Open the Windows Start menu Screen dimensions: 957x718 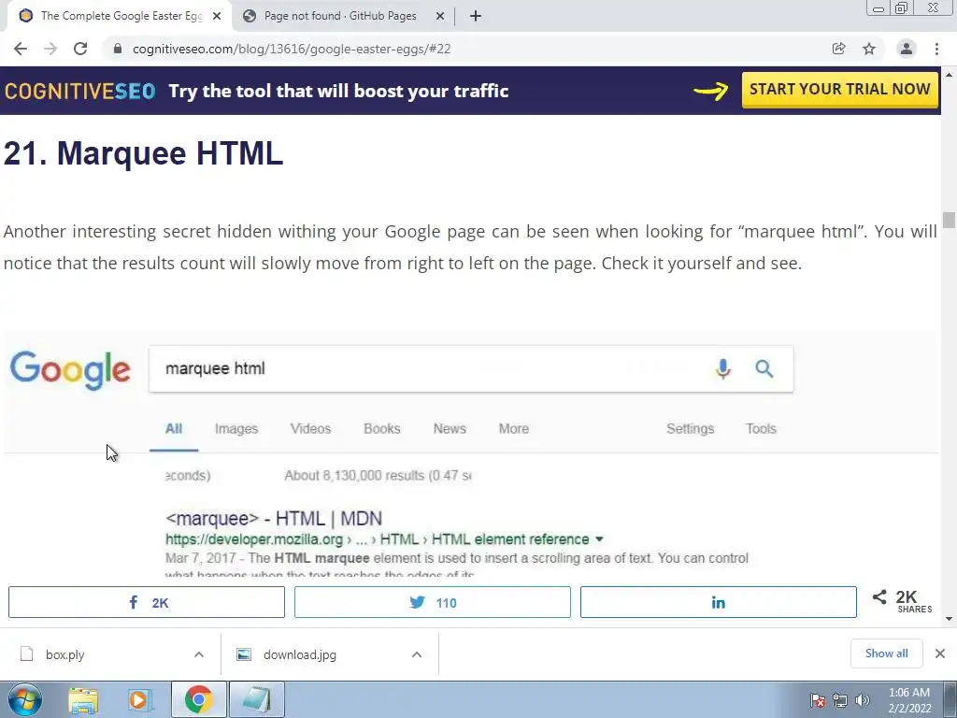point(25,699)
